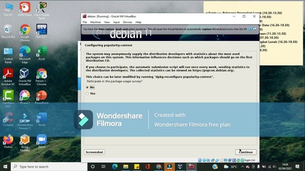
Task: Open Google Chrome desktop icon
Action: click(25, 33)
